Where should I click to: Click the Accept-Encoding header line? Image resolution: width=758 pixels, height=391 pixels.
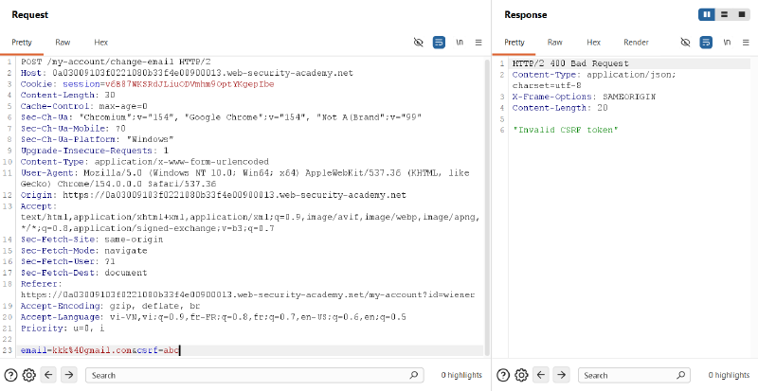point(110,306)
